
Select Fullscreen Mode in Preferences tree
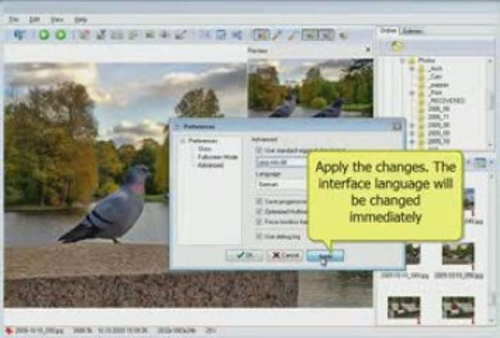218,157
